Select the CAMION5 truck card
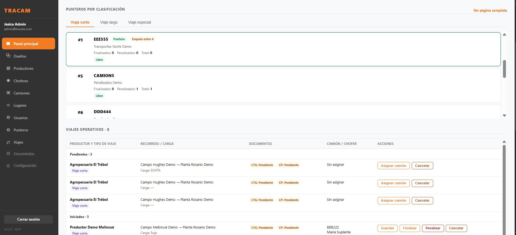This screenshot has width=516, height=235. (x=283, y=85)
